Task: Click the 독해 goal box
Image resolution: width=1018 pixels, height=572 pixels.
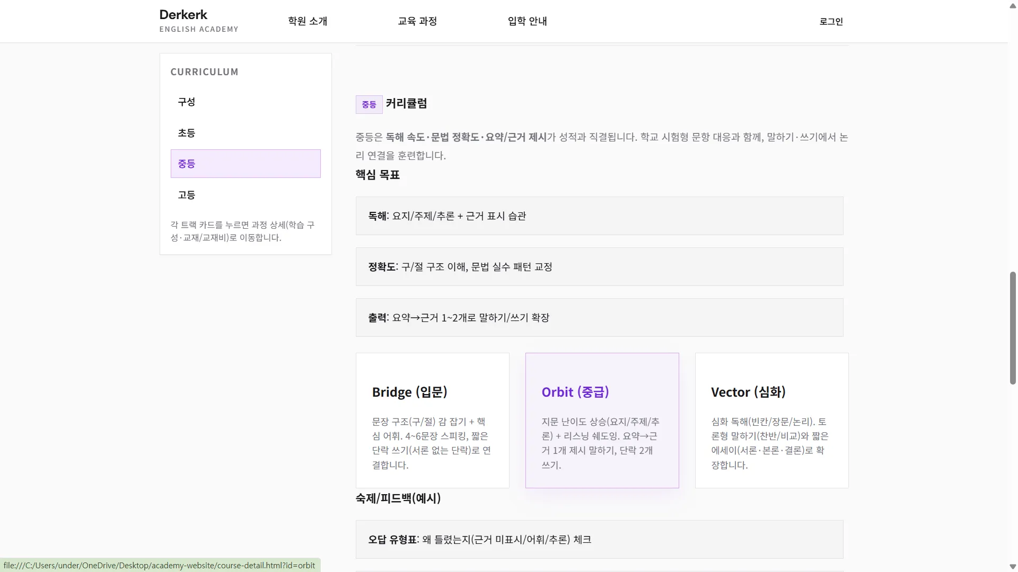Action: coord(599,216)
